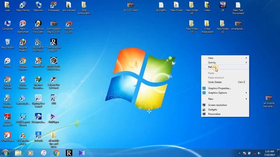
Task: Expand the Sort by submenu arrow
Action: pyautogui.click(x=246, y=62)
